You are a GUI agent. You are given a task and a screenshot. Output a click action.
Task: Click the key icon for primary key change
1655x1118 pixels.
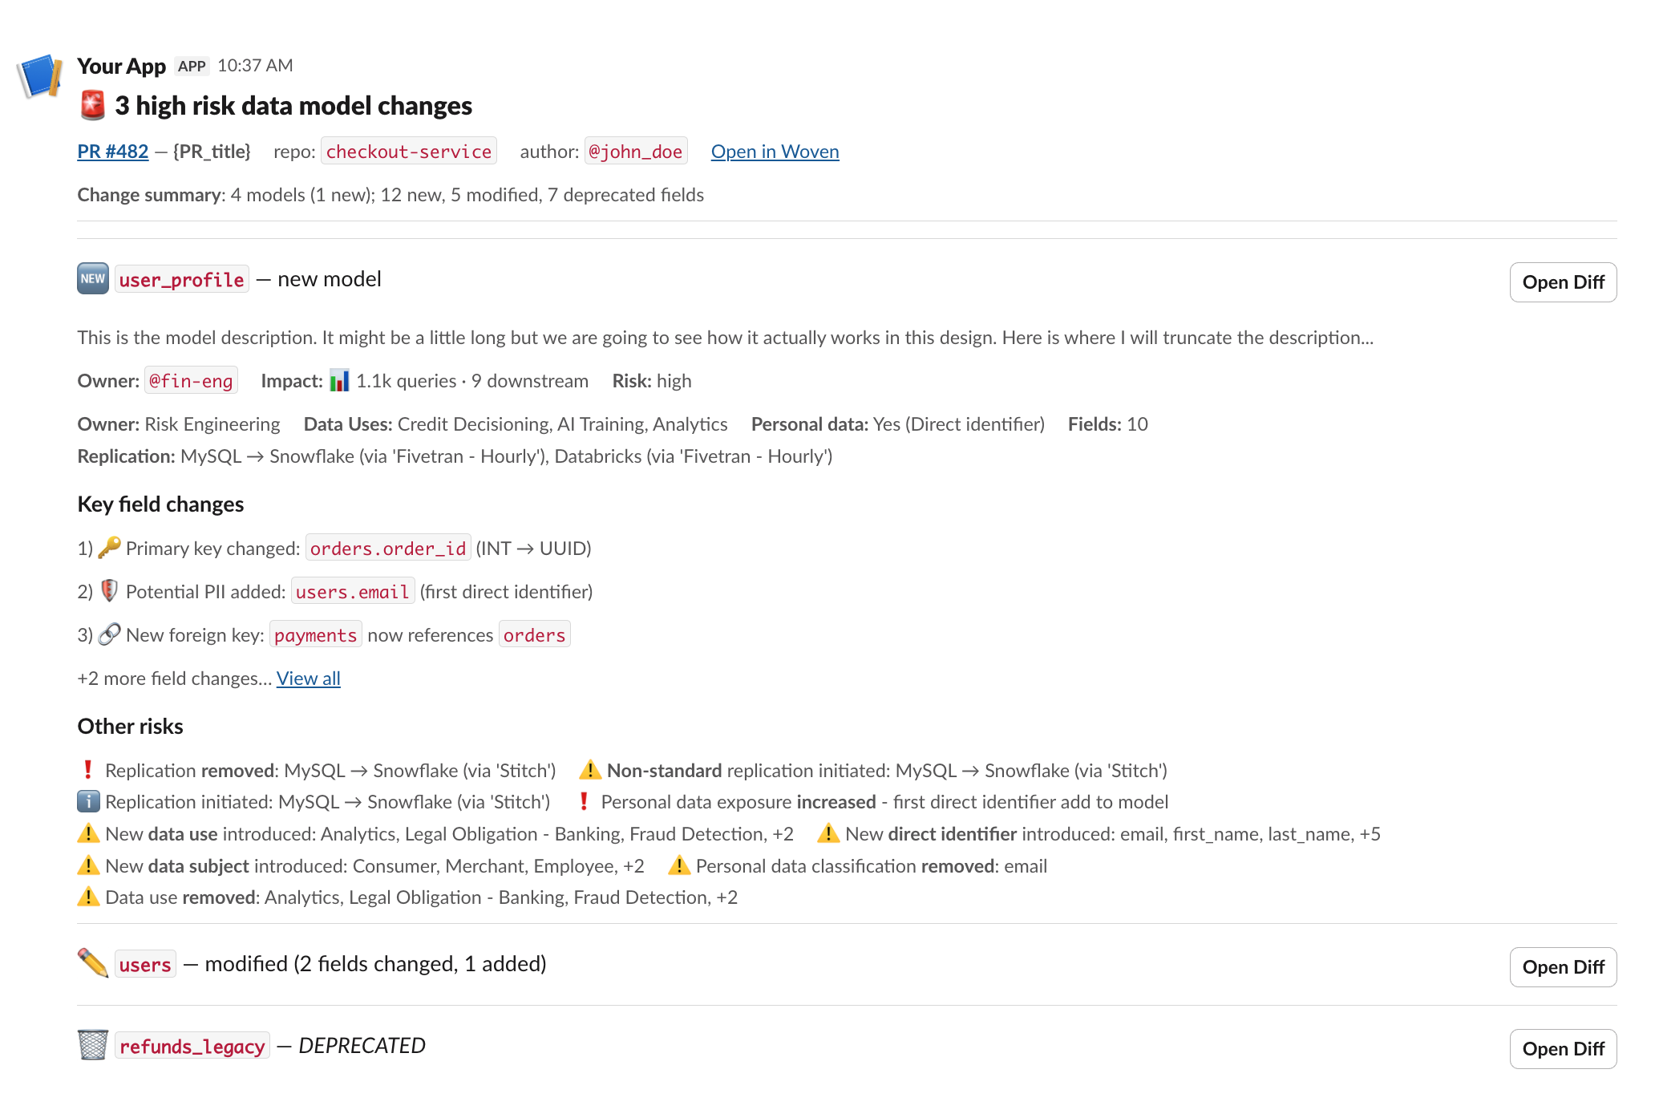click(x=110, y=548)
